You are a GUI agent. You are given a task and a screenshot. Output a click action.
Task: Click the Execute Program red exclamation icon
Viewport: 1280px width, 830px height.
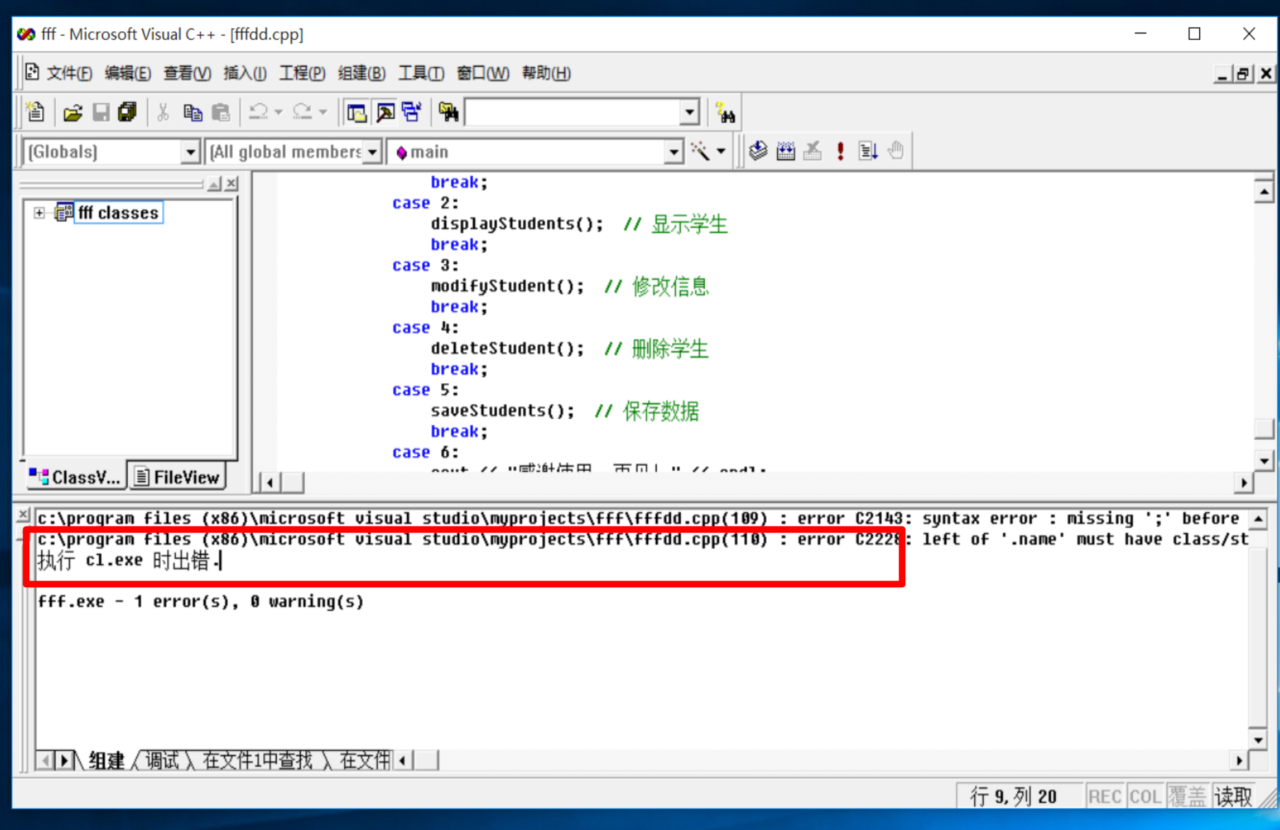click(x=841, y=151)
